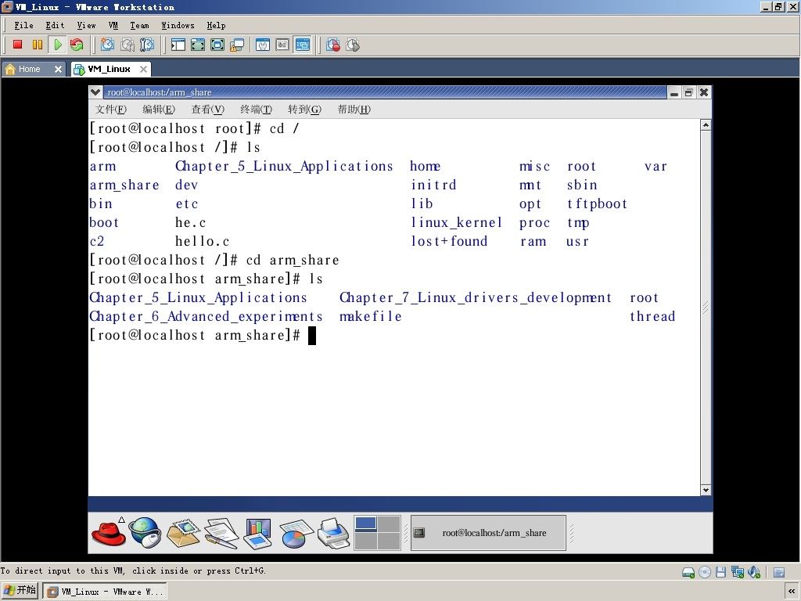Screen dimensions: 801x601
Task: Switch to the Home tab
Action: 29,69
